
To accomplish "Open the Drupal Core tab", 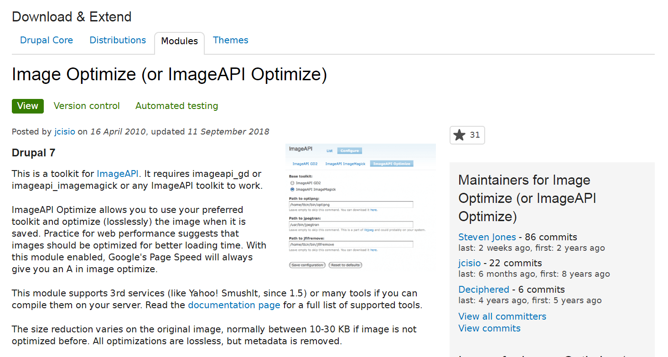I will (47, 40).
